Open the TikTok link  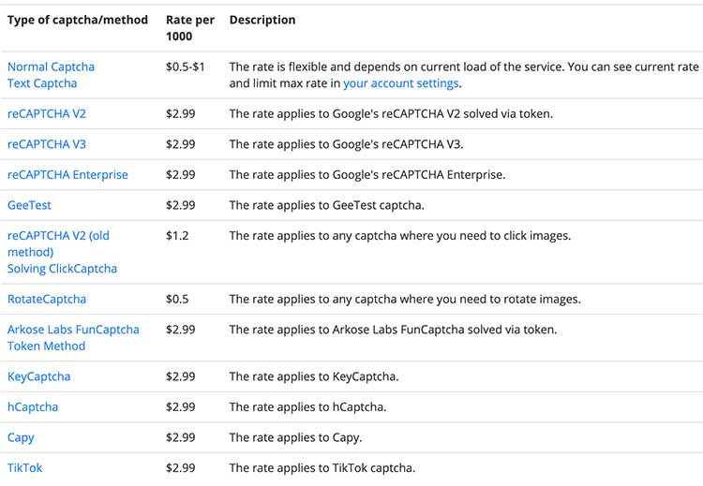(x=24, y=468)
